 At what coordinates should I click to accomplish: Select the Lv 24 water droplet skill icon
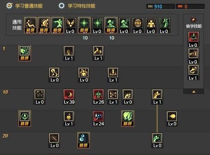tap(98, 119)
